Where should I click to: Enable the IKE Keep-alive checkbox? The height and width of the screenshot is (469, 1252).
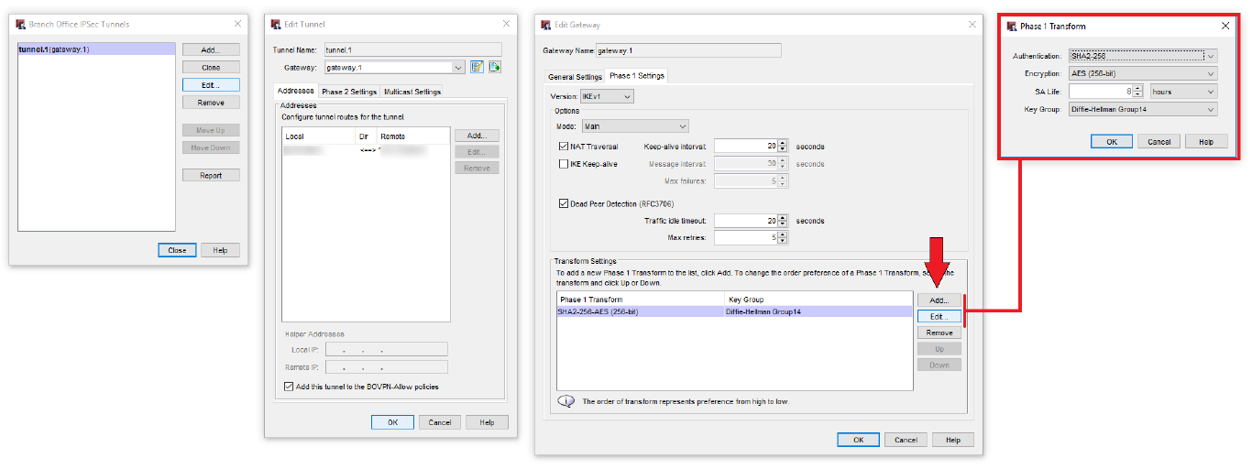pos(564,164)
